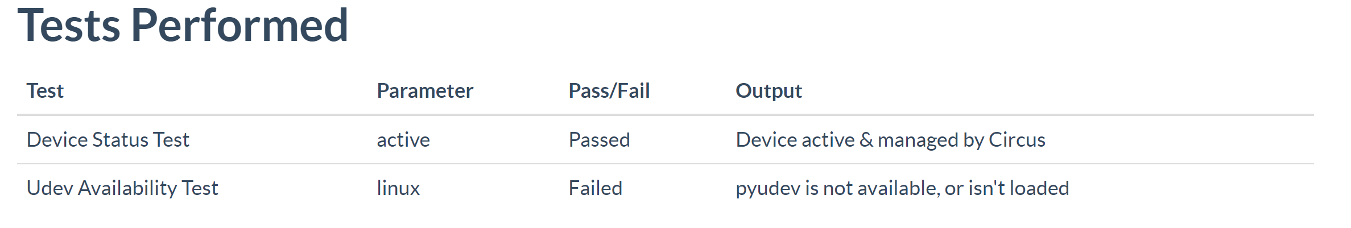
Task: Click the active parameter cell
Action: 403,140
